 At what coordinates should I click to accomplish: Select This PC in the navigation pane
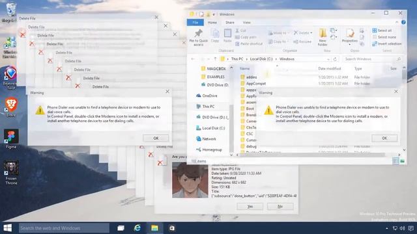(205, 107)
